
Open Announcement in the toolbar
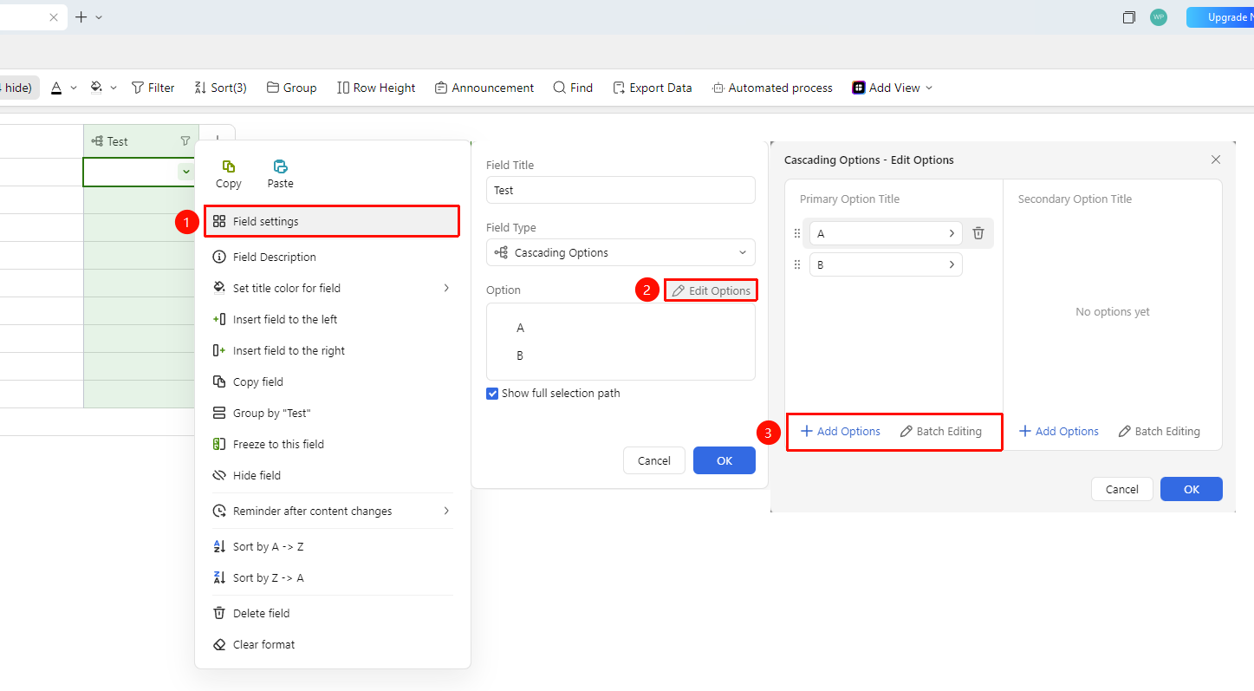coord(484,88)
